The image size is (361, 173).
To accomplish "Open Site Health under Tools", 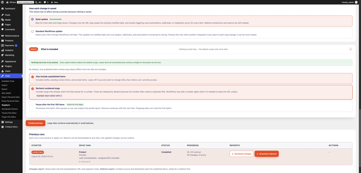I will pos(6,93).
